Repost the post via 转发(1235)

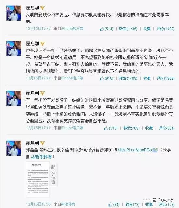tap(128, 29)
